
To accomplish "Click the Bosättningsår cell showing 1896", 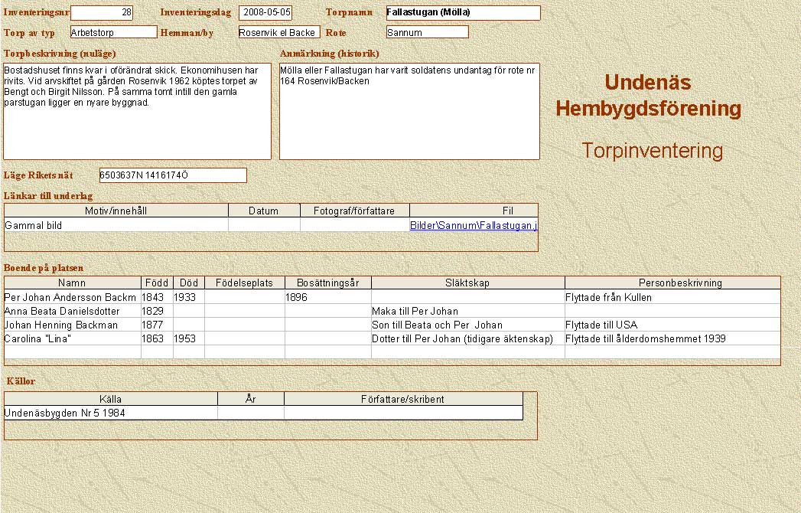I will 327,297.
